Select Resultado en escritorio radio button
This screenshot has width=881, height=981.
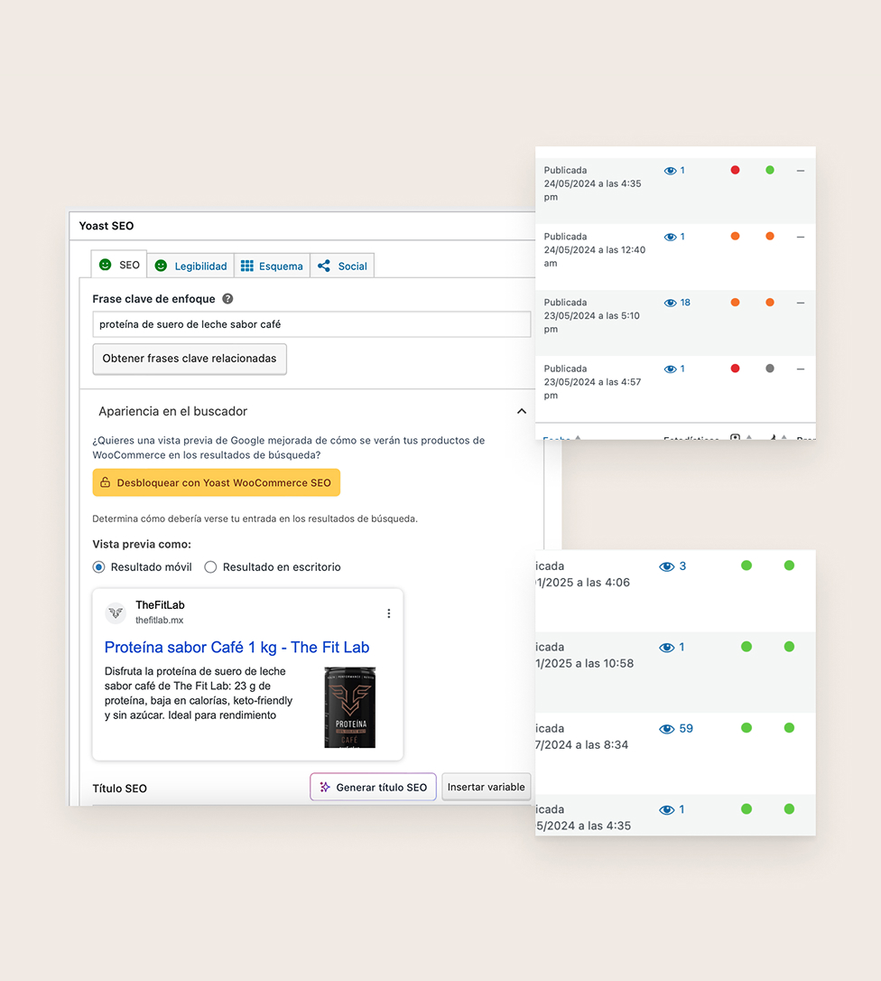click(210, 567)
